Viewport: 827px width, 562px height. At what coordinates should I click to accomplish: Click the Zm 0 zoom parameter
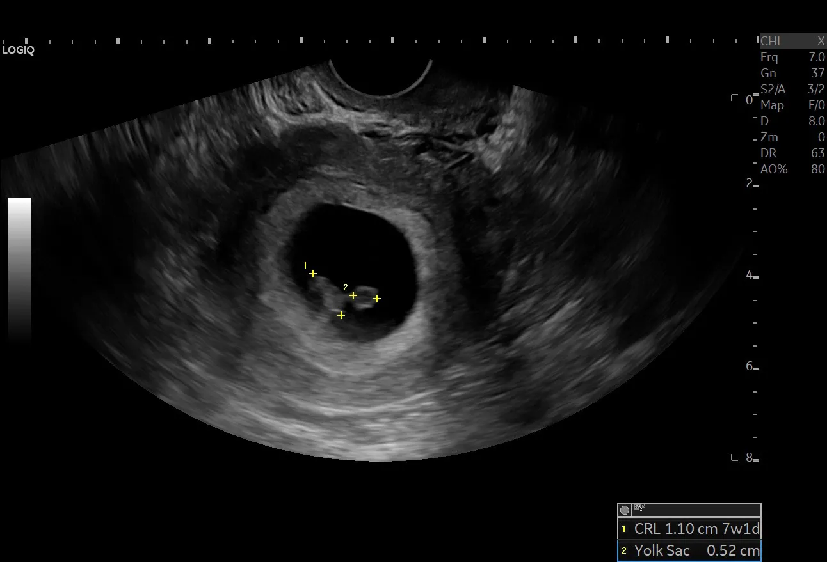point(792,137)
